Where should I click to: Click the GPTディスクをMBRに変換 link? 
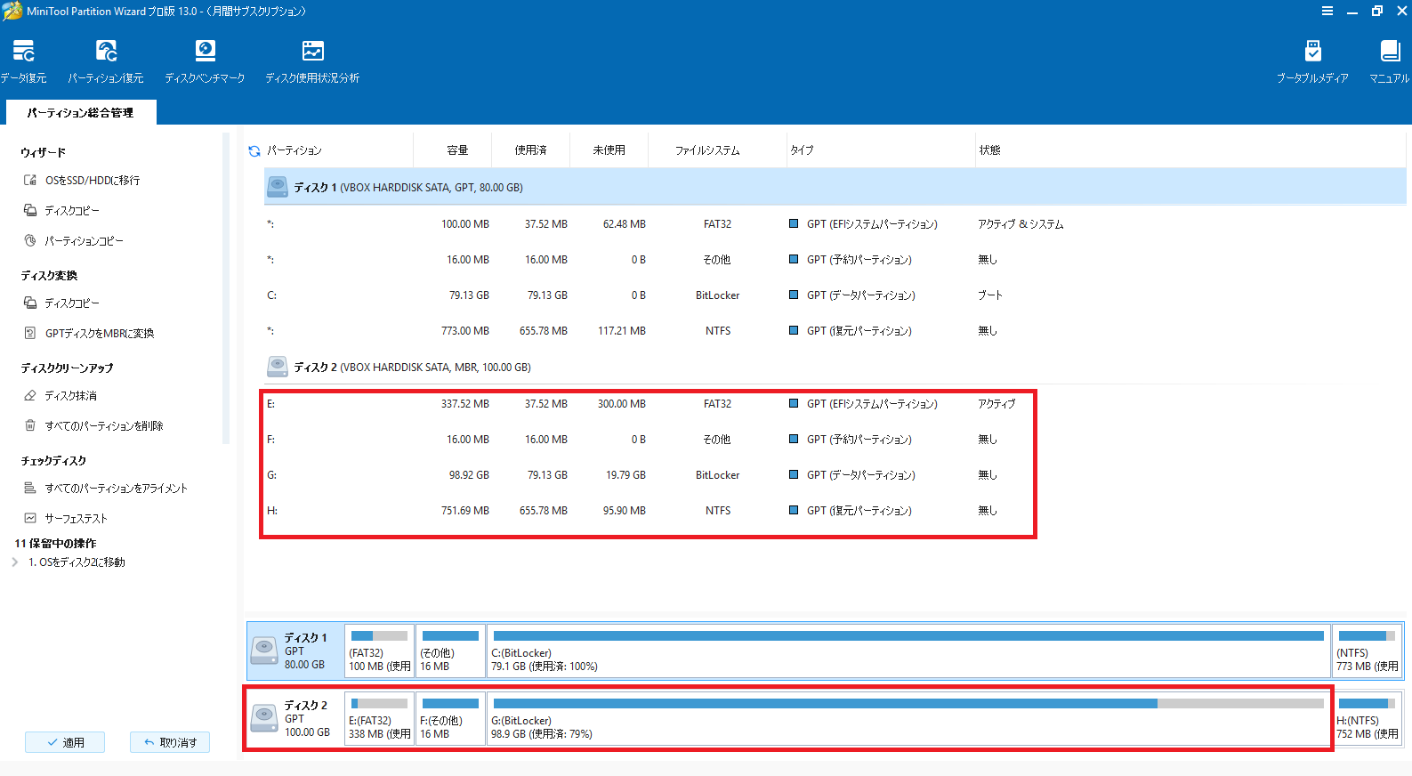coord(100,333)
